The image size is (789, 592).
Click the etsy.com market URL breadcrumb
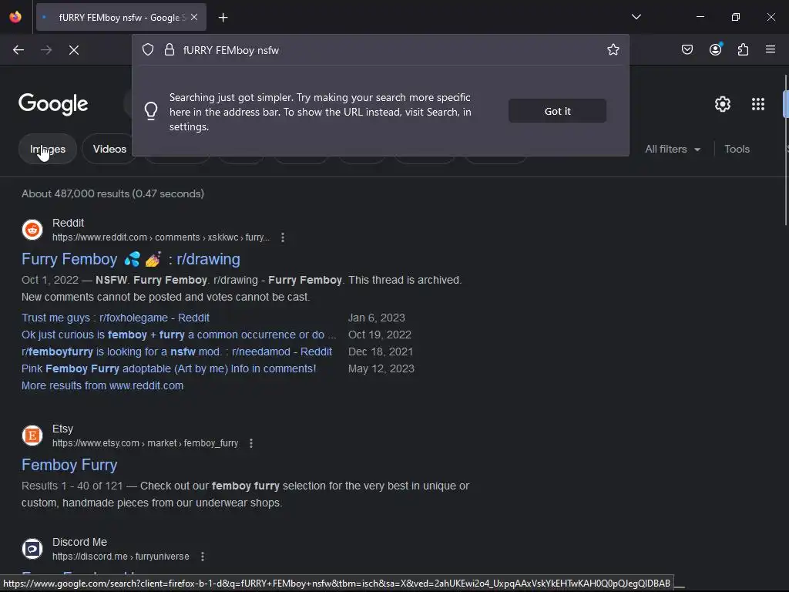click(145, 443)
